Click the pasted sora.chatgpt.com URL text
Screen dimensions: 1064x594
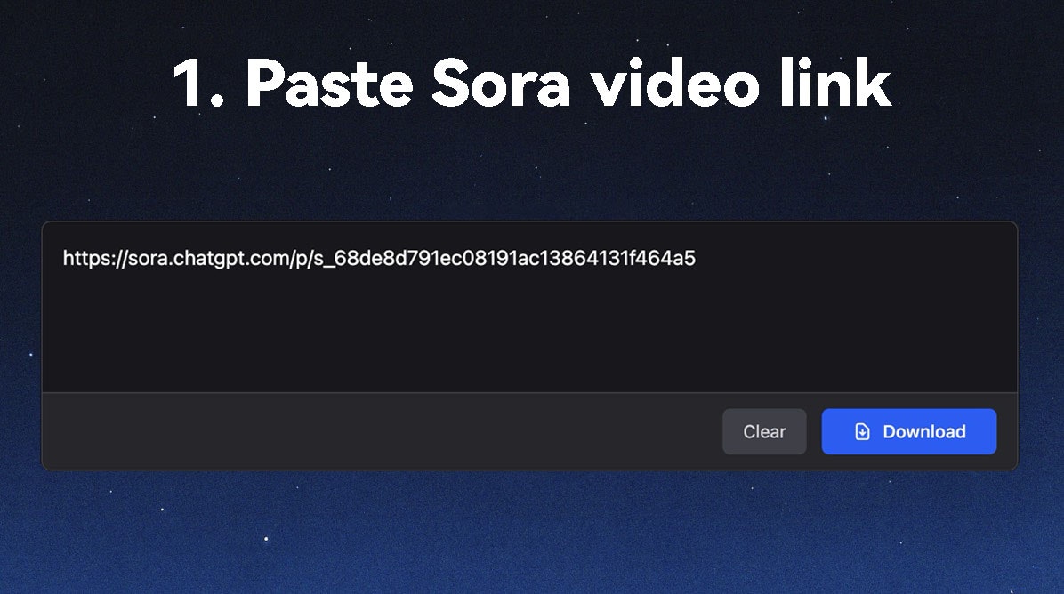click(379, 259)
